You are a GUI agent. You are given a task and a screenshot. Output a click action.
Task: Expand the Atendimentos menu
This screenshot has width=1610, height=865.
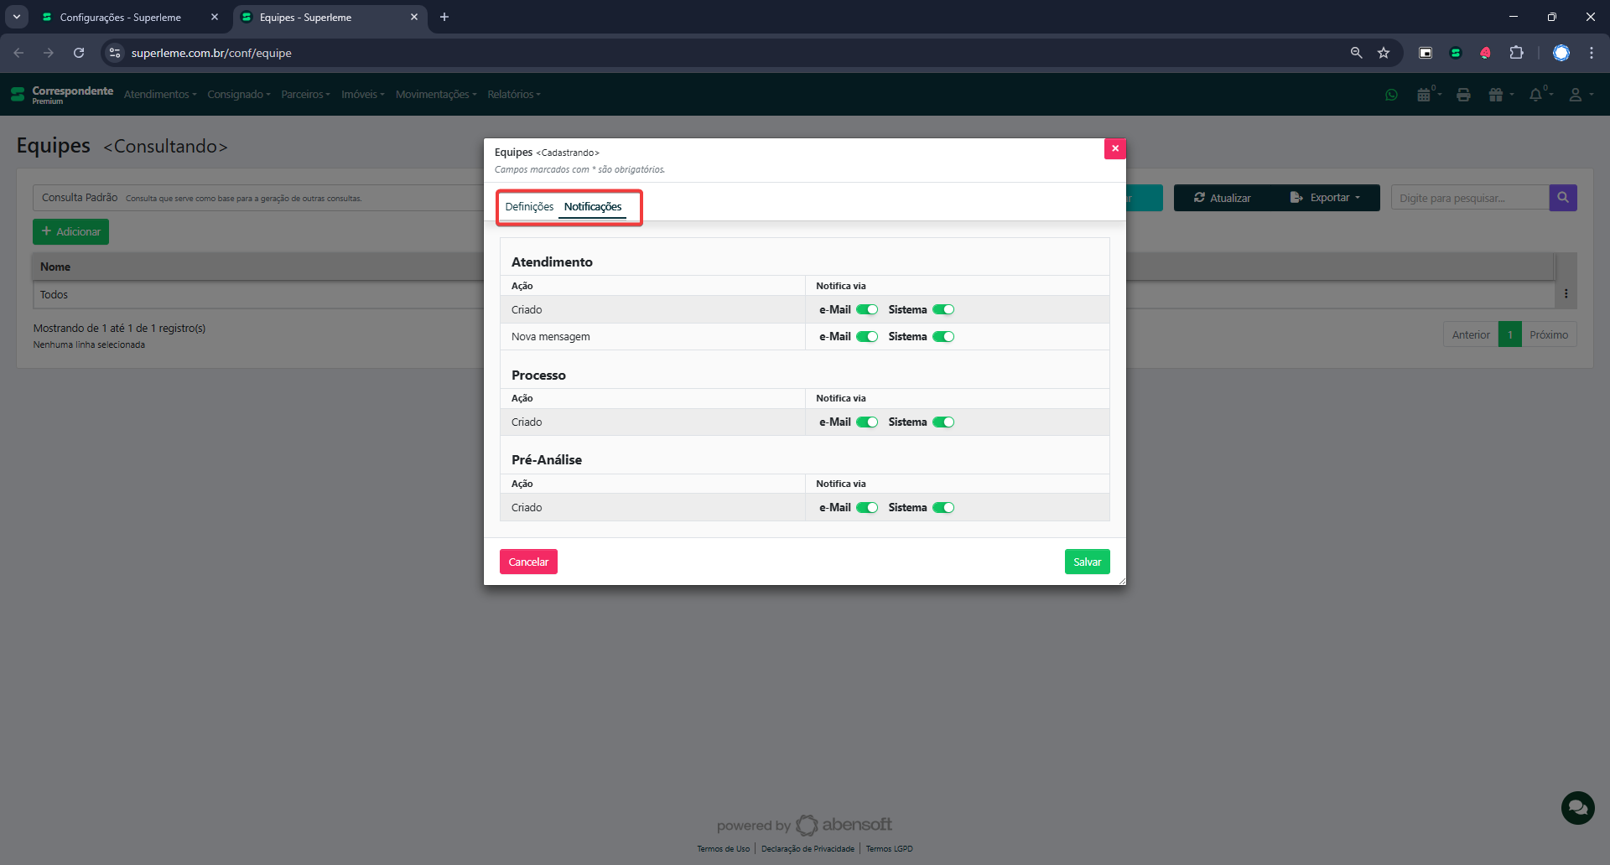point(159,95)
